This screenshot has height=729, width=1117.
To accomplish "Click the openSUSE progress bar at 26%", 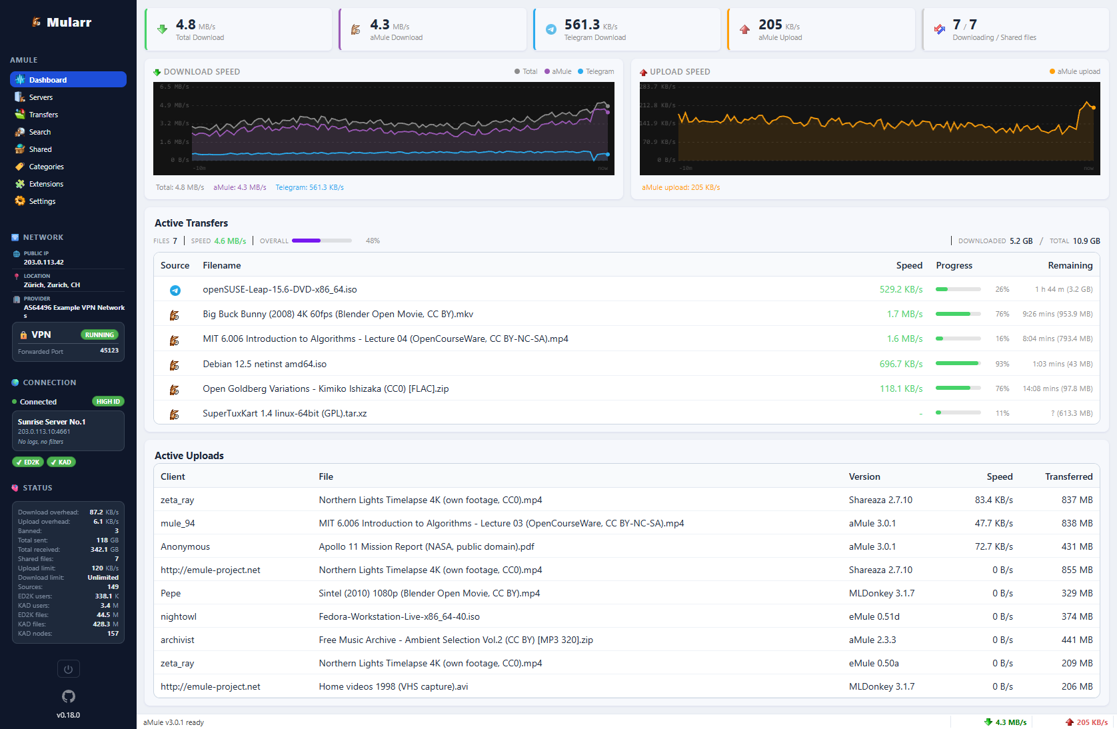I will 958,289.
